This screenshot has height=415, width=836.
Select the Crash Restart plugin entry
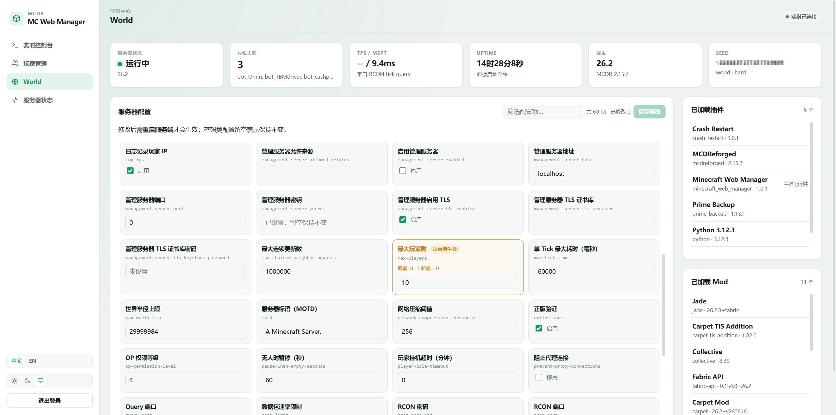(750, 133)
